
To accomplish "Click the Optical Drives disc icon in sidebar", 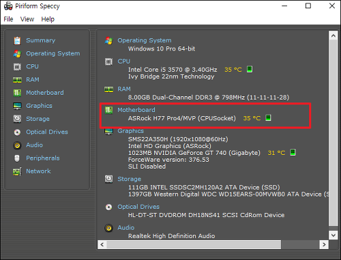I will coord(17,132).
